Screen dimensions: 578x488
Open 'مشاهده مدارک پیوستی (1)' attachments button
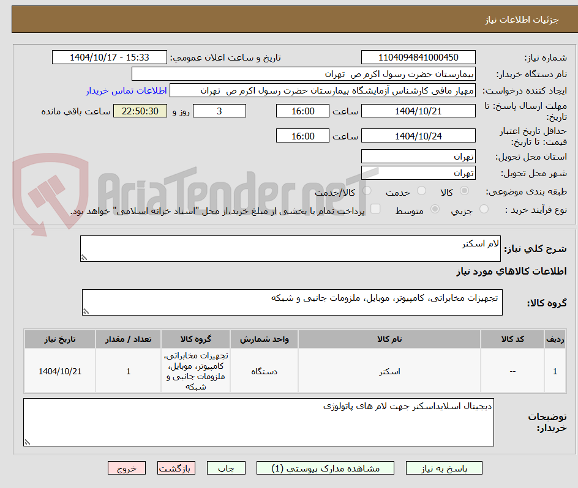[x=325, y=468]
